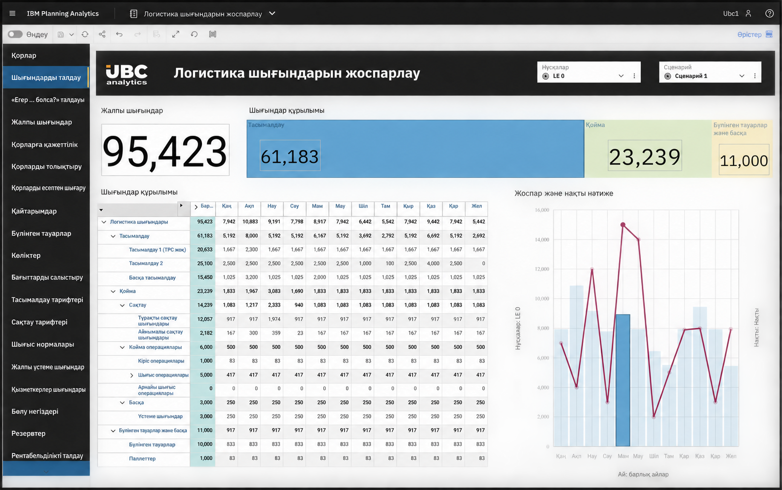Click the save icon in toolbar
Image resolution: width=782 pixels, height=490 pixels.
[61, 35]
